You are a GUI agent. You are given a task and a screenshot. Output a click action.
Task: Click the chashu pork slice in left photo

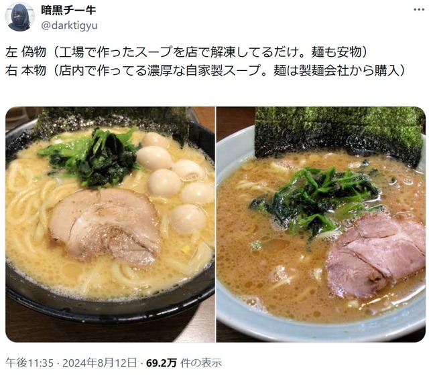point(105,226)
